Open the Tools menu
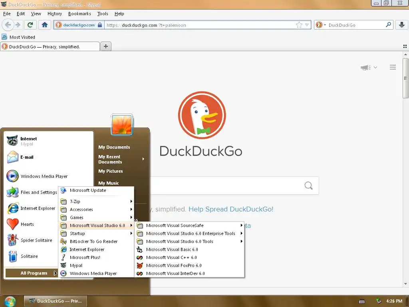 tap(103, 14)
